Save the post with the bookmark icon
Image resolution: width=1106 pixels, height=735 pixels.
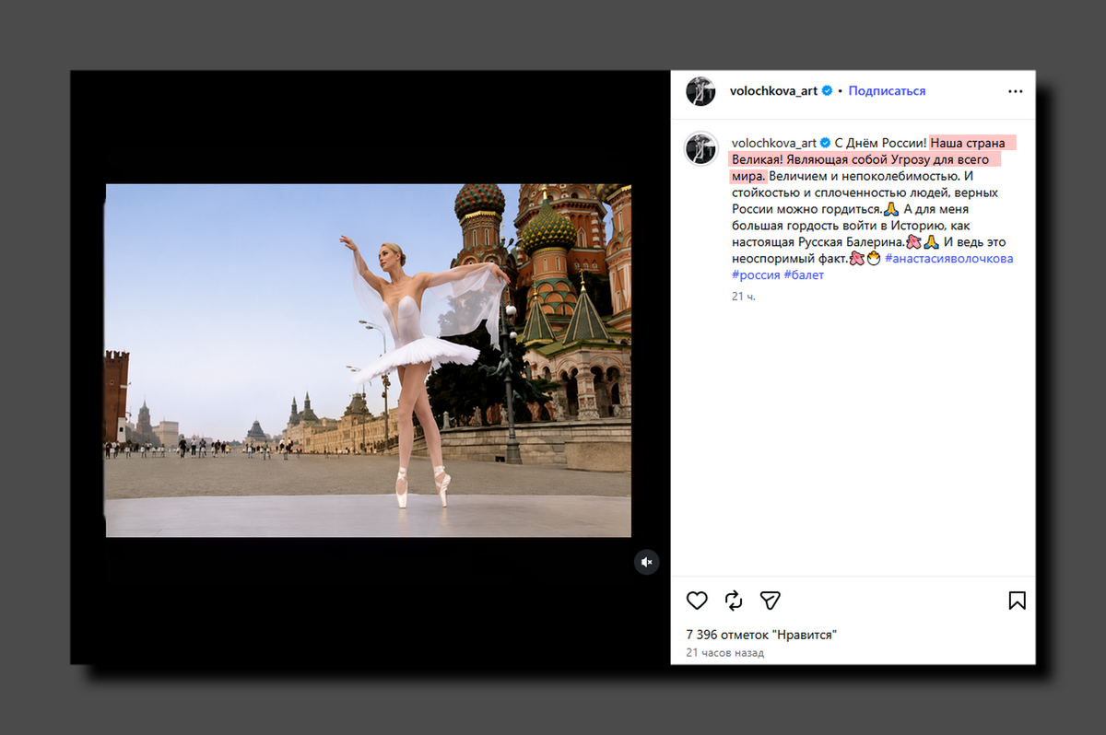click(x=1017, y=601)
